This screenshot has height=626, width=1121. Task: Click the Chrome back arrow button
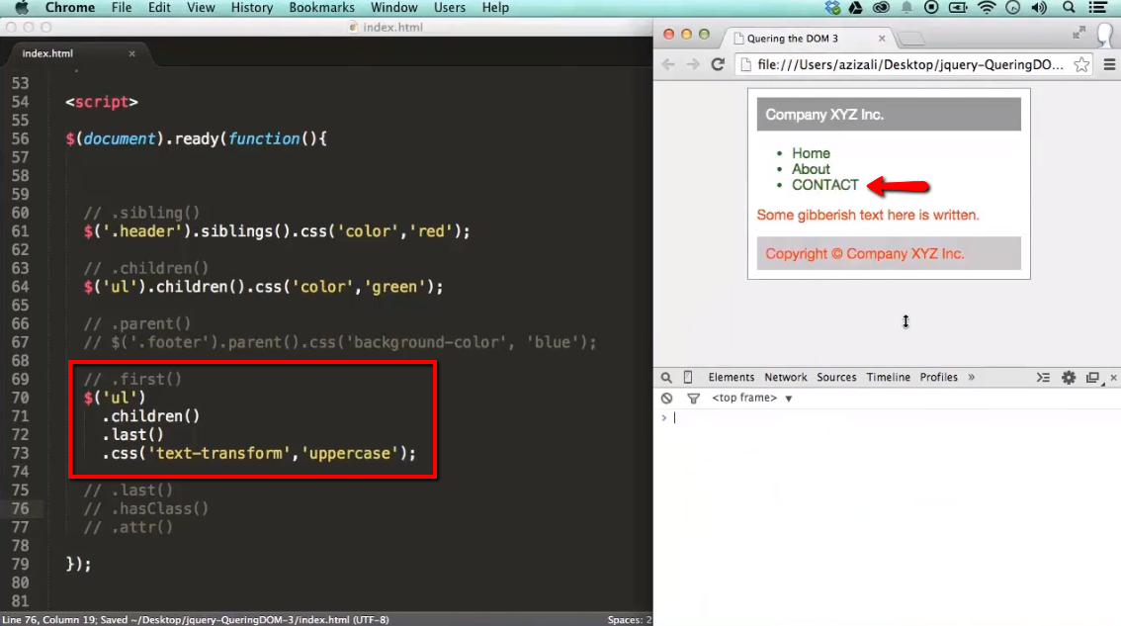pyautogui.click(x=667, y=64)
